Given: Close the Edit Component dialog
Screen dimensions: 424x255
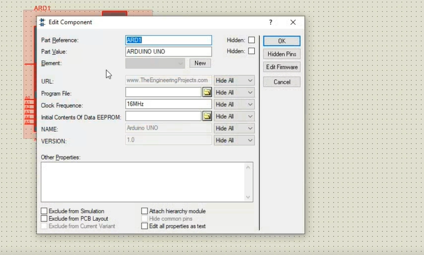Looking at the screenshot, I should [x=293, y=22].
